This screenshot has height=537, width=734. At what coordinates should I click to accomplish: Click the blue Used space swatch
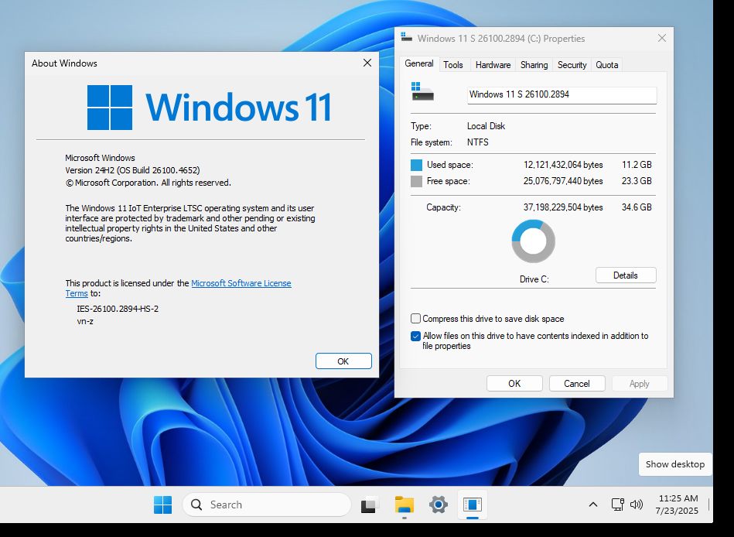coord(416,165)
